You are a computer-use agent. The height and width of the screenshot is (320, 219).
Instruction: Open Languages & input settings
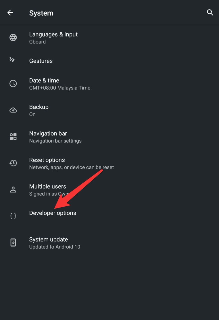pos(109,37)
